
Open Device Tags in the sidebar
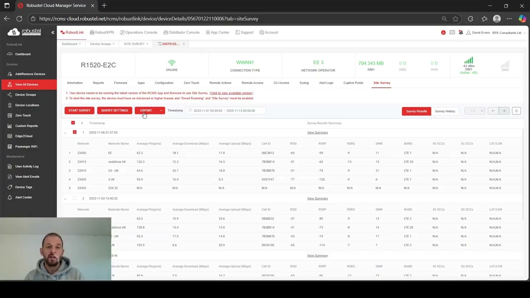click(x=24, y=187)
